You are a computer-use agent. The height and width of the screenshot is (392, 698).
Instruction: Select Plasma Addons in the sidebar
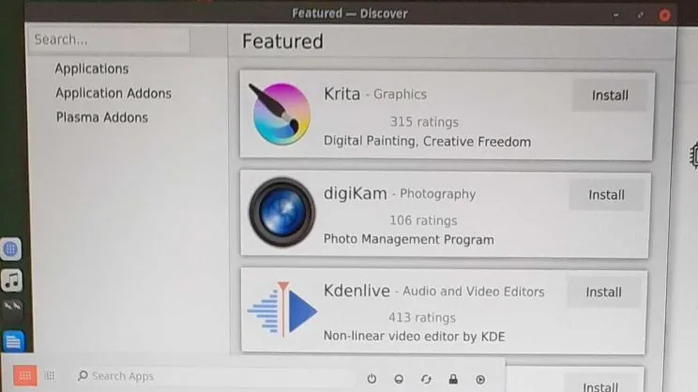pos(101,117)
